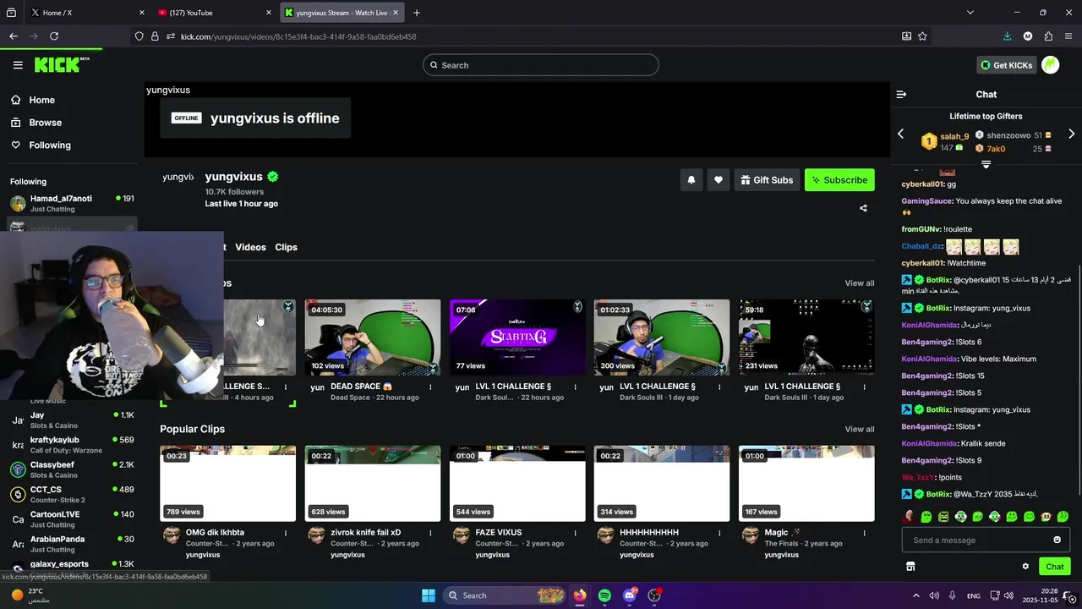Screen dimensions: 1082x609
Task: Open CCT_CS channel in the sidebar
Action: click(x=72, y=494)
